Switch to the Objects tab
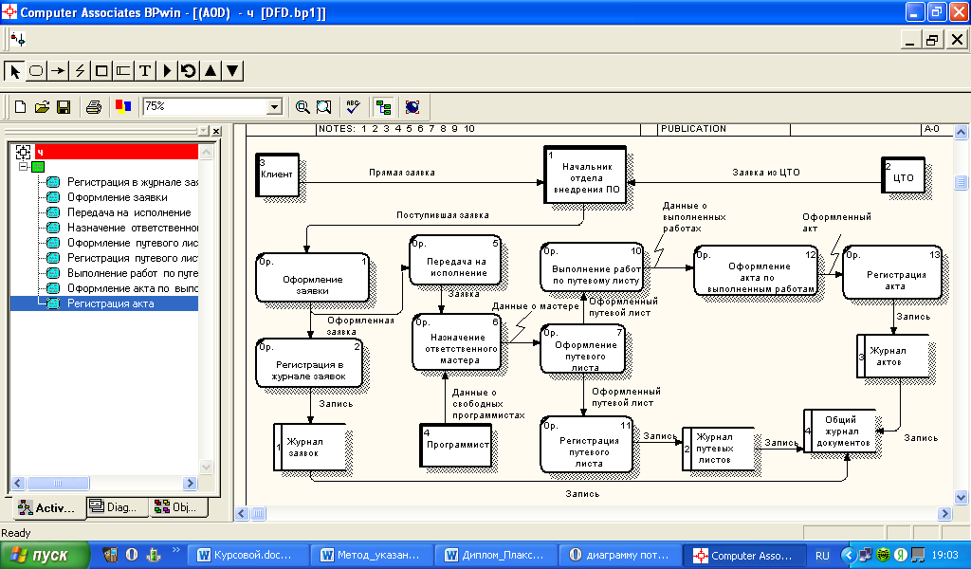The height and width of the screenshot is (569, 971). click(x=179, y=507)
